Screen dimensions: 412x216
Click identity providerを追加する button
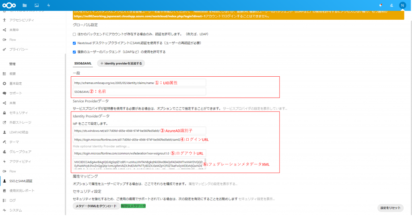(x=121, y=63)
